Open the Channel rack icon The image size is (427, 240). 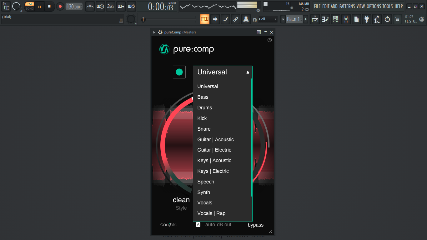point(335,19)
